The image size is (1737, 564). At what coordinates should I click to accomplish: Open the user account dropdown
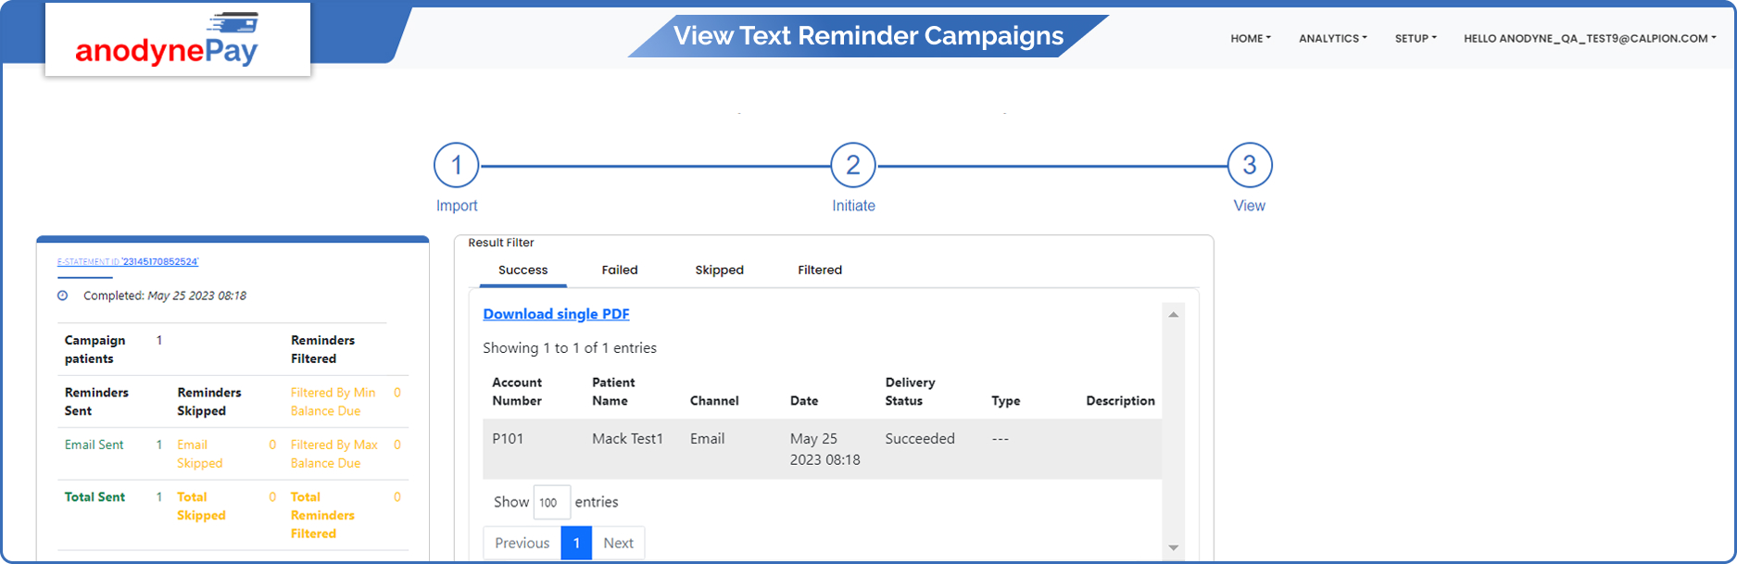(x=1590, y=39)
